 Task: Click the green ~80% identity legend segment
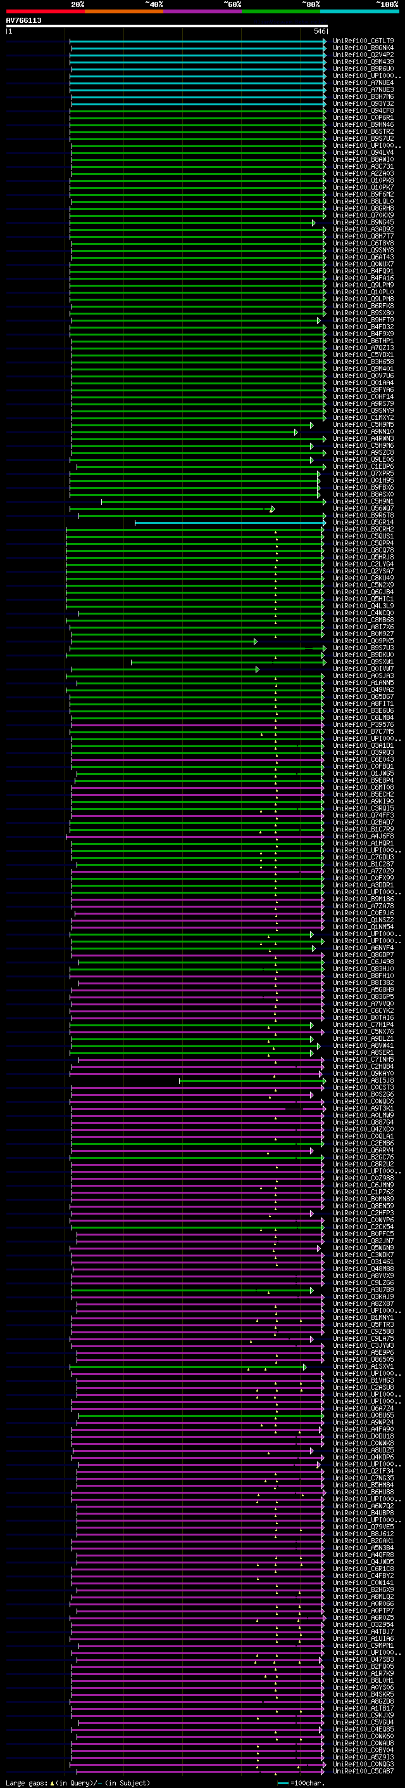point(281,11)
